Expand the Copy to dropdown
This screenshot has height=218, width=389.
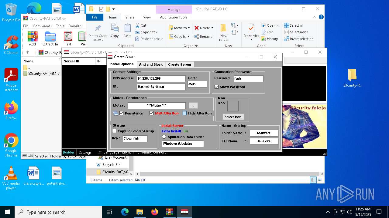point(188,37)
